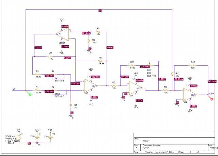Click the 1.001V voltage label

pyautogui.click(x=67, y=58)
